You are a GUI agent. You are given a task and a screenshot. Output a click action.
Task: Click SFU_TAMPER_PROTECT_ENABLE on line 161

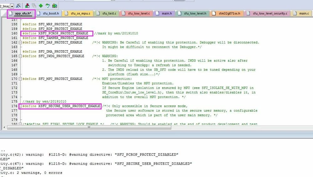pyautogui.click(x=63, y=38)
